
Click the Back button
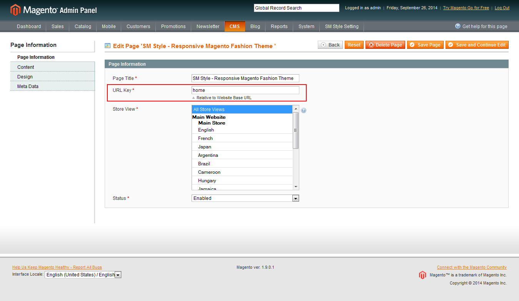[330, 45]
